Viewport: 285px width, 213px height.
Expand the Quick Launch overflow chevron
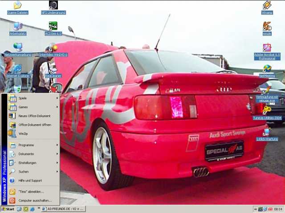39,208
